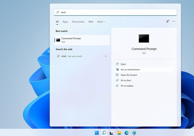
Task: Open the Windows Start menu icon
Action: coord(97,133)
